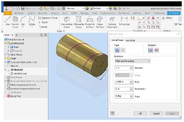Screen dimensions: 184x122
Task: Click the Save icon in quick access toolbar
Action: click(23, 8)
